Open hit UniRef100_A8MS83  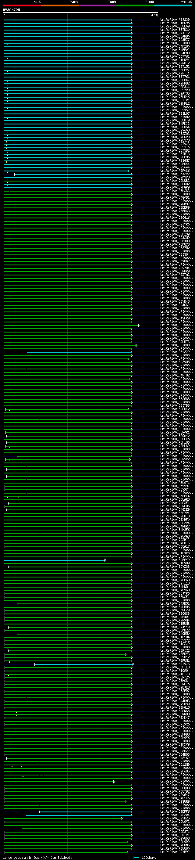click(175, 191)
